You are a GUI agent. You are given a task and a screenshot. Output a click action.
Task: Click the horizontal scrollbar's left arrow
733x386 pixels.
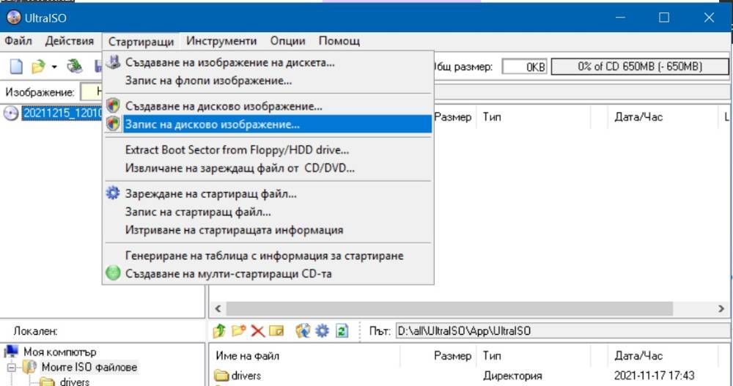click(218, 308)
